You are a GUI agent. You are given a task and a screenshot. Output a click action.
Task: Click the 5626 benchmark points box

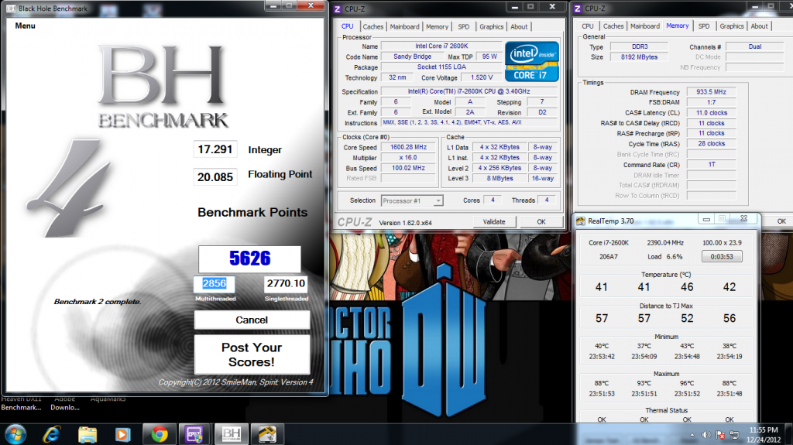[x=250, y=258]
